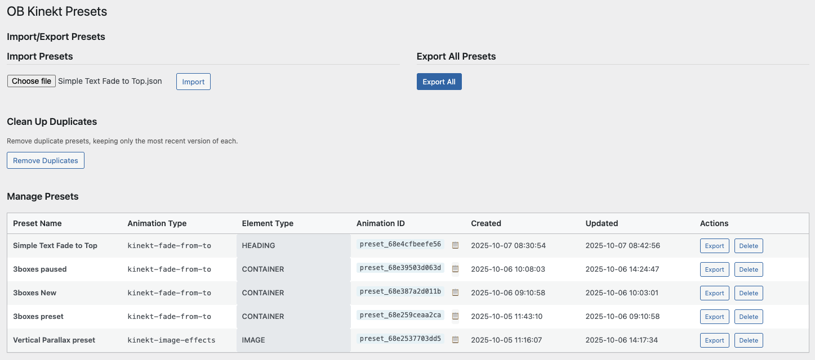Viewport: 815px width, 360px height.
Task: Delete the Simple Text Fade to Top preset
Action: 749,246
